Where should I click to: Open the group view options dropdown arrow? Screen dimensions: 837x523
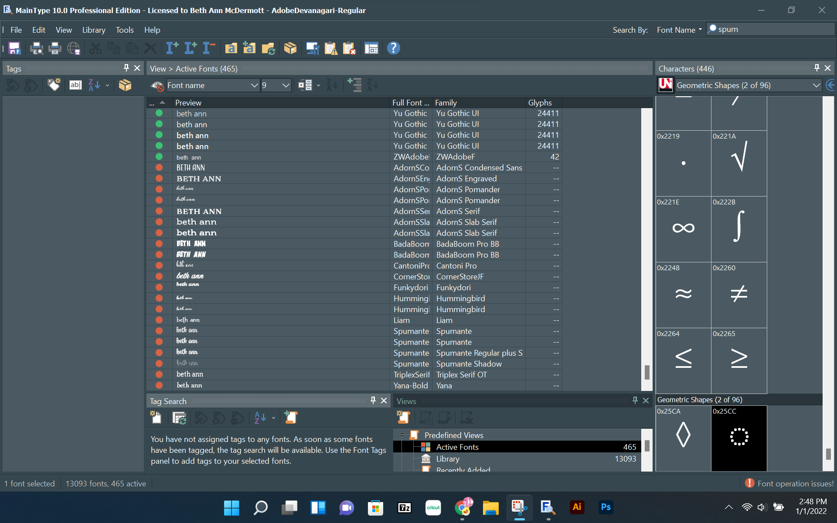pos(318,85)
